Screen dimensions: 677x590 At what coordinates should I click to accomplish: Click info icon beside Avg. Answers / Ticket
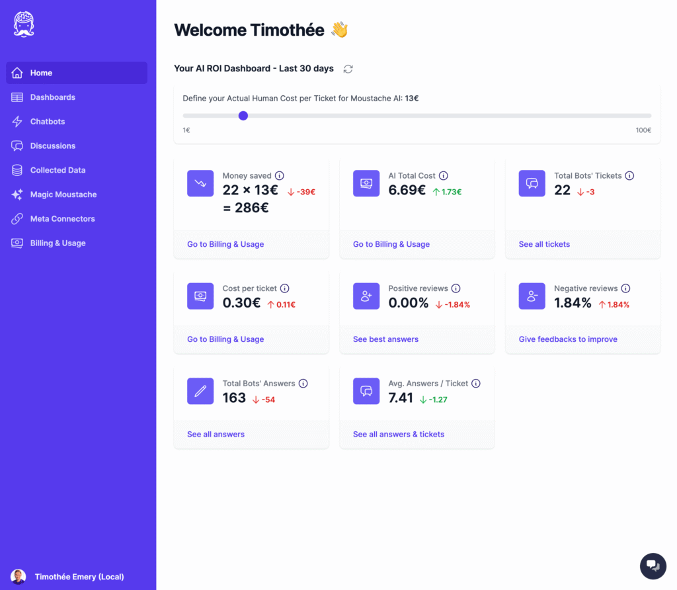point(476,384)
